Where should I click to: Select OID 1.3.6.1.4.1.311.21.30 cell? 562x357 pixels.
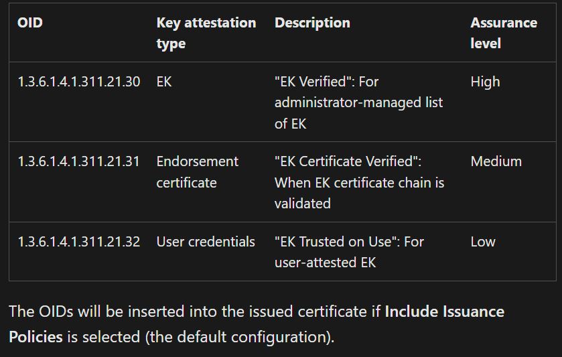pos(79,82)
